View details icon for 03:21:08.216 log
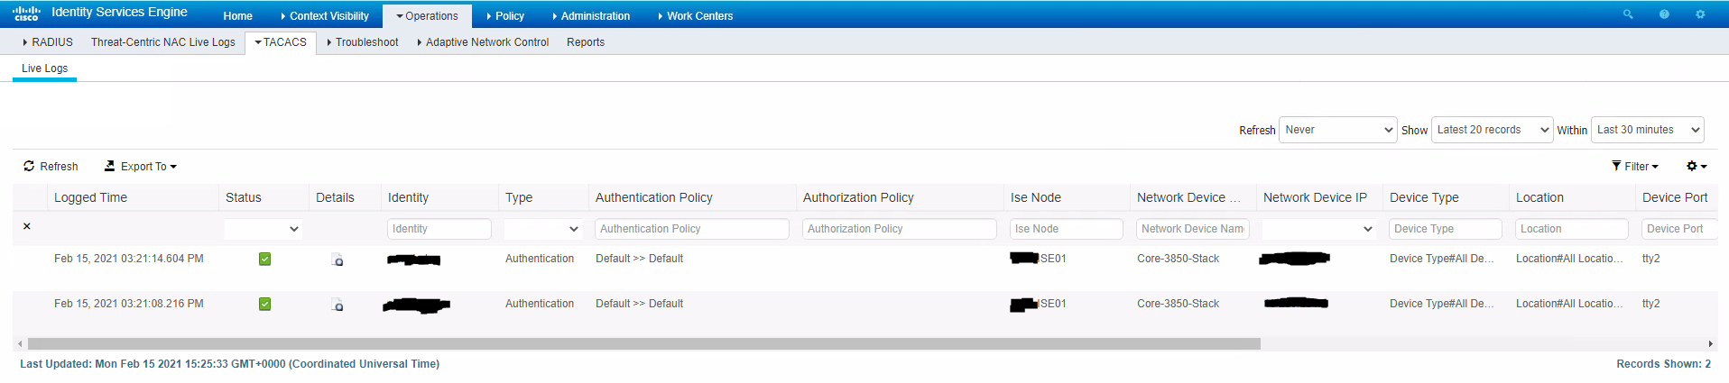Screen dimensions: 1729x383 click(x=337, y=305)
